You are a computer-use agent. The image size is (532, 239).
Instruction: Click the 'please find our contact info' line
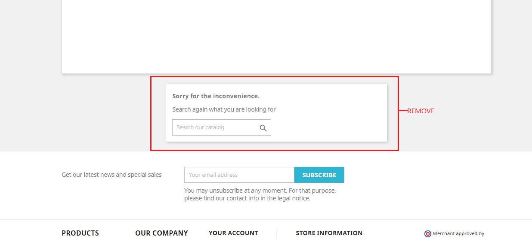247,198
